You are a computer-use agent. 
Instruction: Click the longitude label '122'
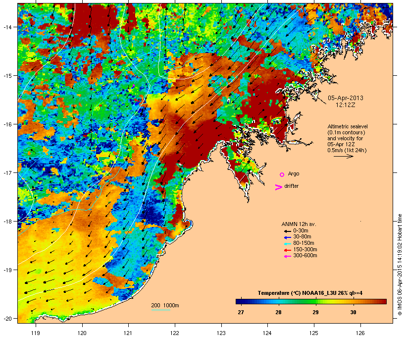(175, 333)
